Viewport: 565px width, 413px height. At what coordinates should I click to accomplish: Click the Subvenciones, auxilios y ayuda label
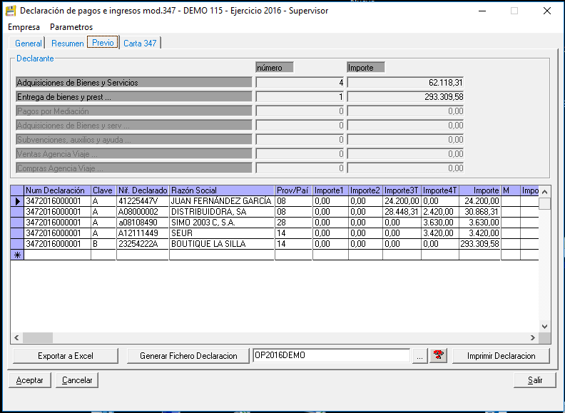pyautogui.click(x=134, y=140)
